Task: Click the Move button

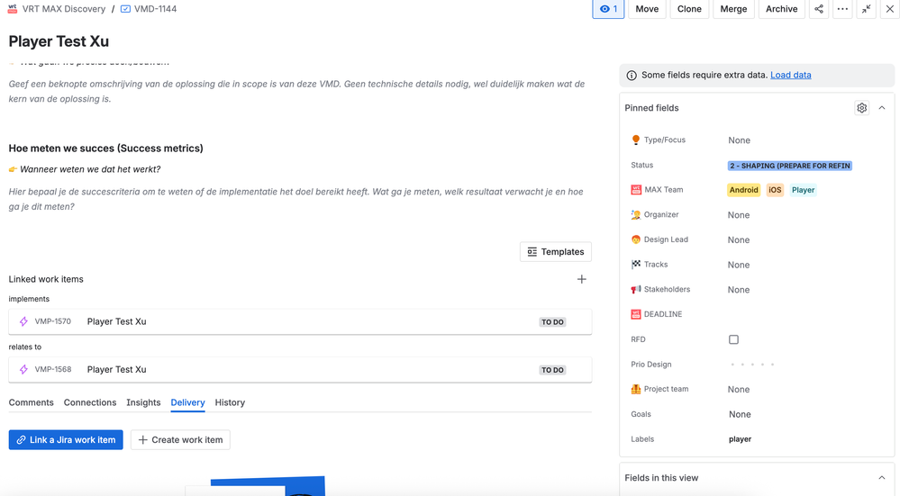Action: pos(647,9)
